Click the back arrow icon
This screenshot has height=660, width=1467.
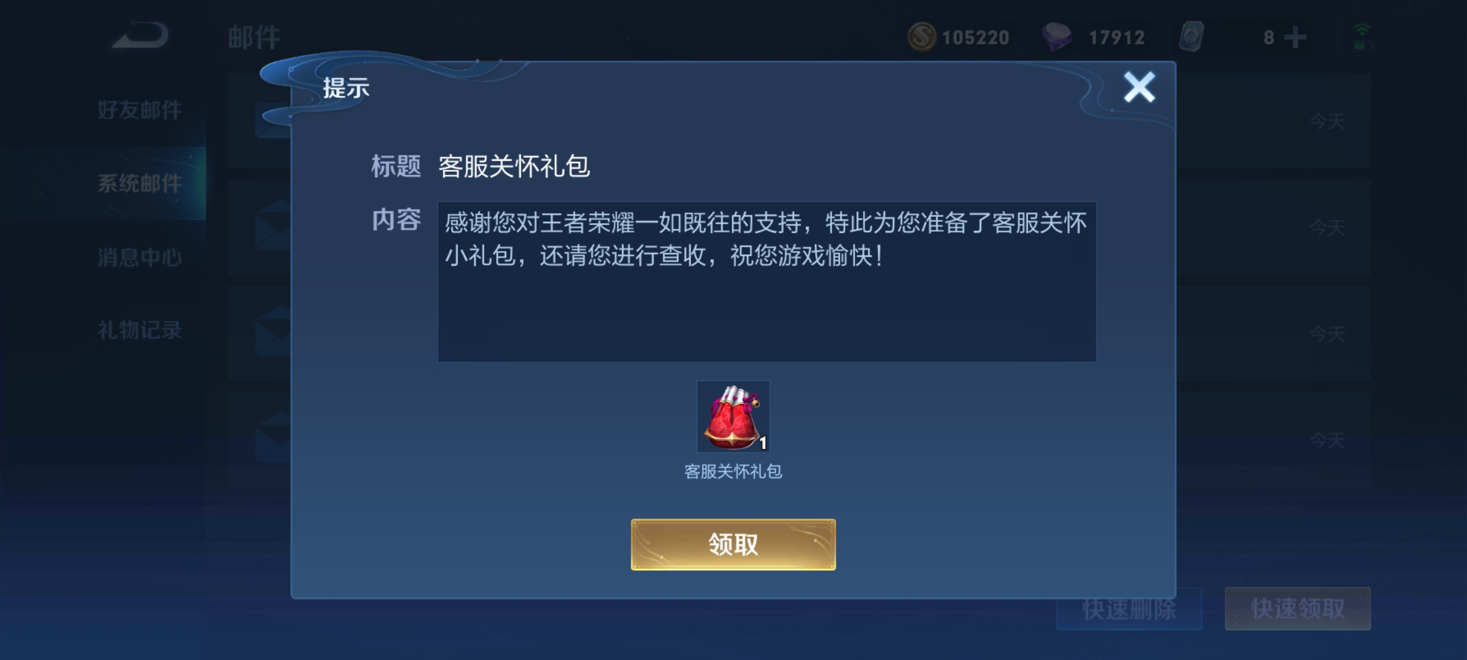[141, 35]
